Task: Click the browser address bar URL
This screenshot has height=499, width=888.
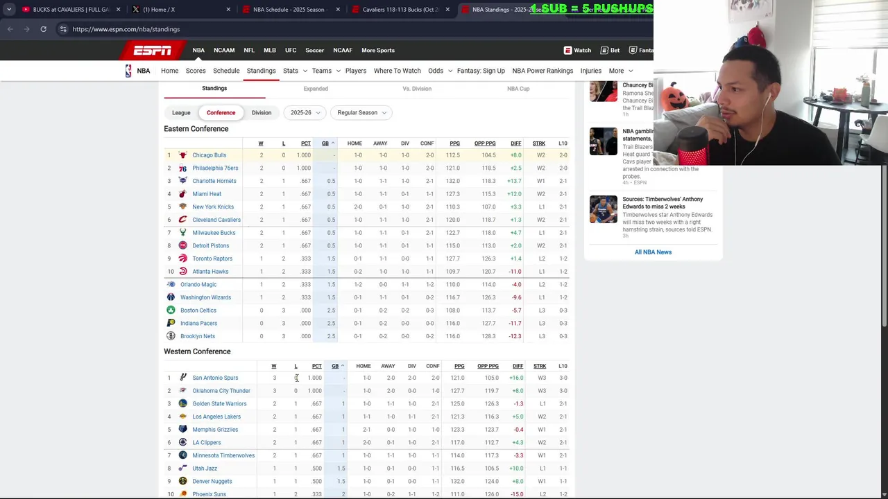Action: (x=126, y=29)
